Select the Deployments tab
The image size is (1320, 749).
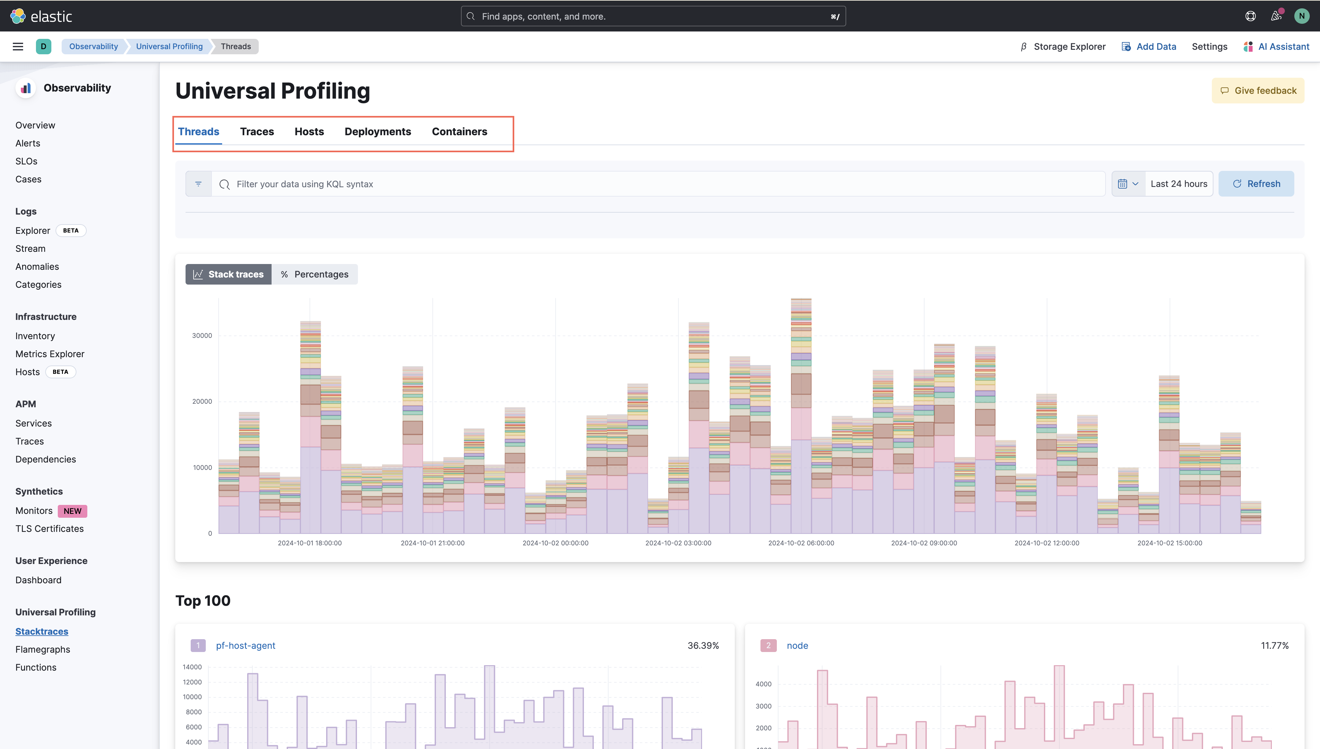378,132
